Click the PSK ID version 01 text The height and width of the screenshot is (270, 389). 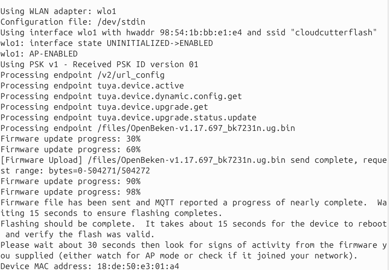(x=157, y=64)
